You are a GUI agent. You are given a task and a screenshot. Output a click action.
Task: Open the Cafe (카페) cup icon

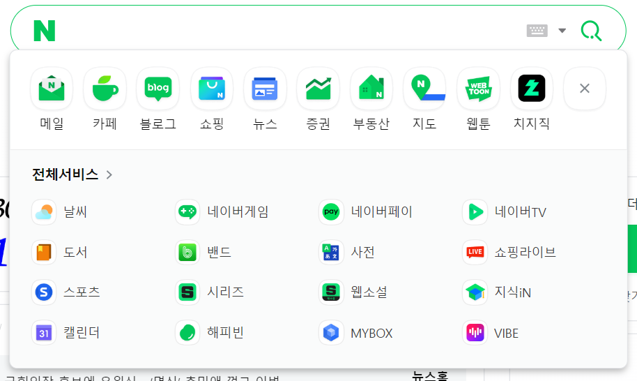105,88
